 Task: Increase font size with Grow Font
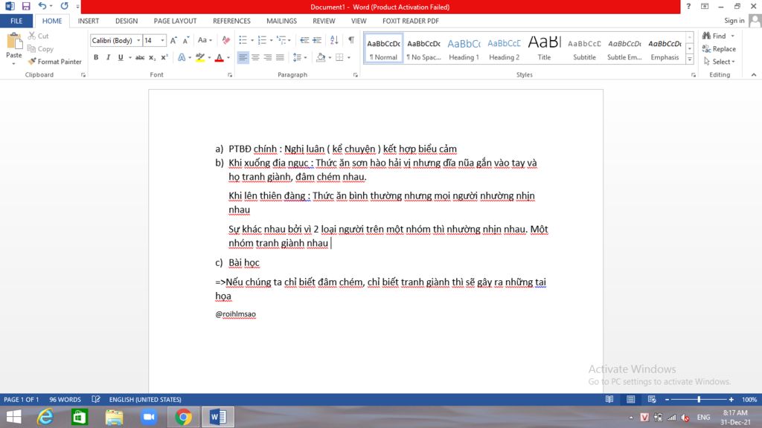(x=173, y=40)
